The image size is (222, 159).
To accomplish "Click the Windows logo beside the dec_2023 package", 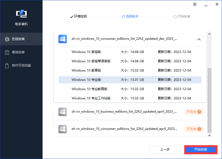I will point(63,39).
